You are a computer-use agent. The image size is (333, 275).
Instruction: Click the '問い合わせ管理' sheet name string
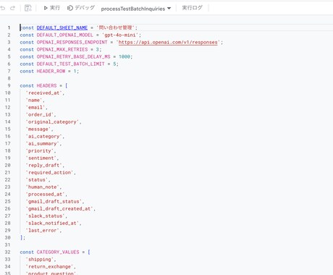pos(115,27)
